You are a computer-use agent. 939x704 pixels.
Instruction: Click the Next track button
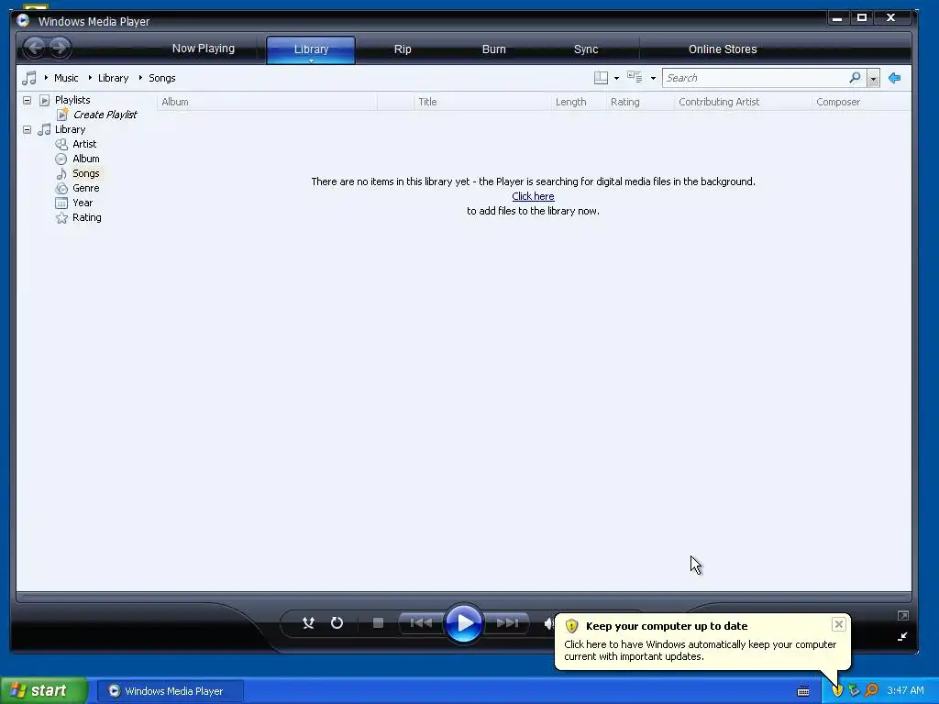(x=507, y=623)
